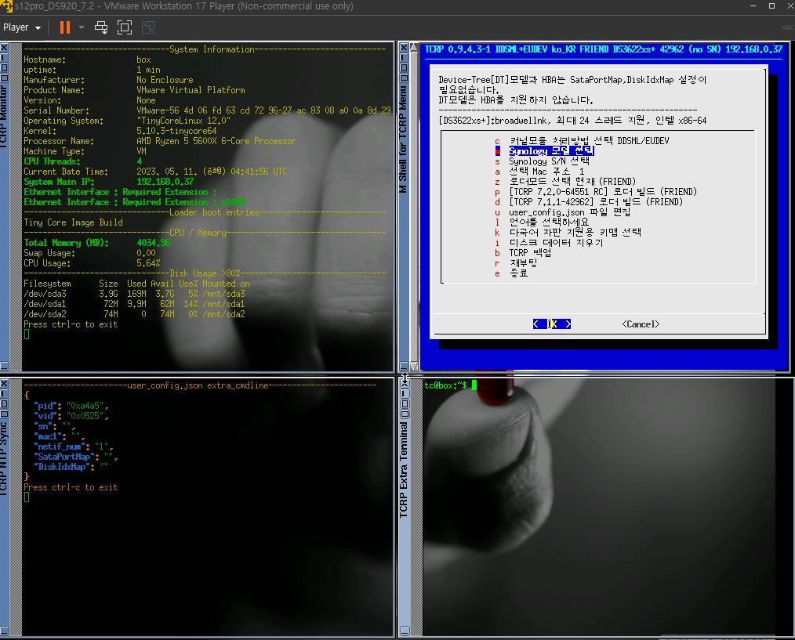Open the power options arrow beside the pause button
Viewport: 795px width, 640px height.
[82, 27]
